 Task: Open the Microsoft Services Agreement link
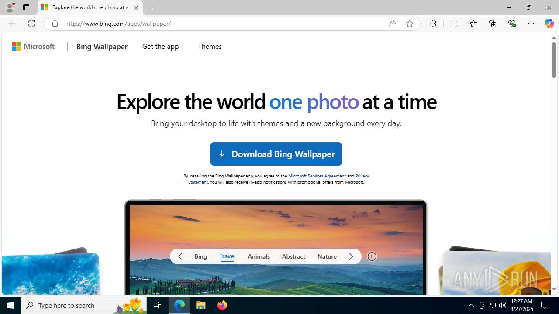317,176
